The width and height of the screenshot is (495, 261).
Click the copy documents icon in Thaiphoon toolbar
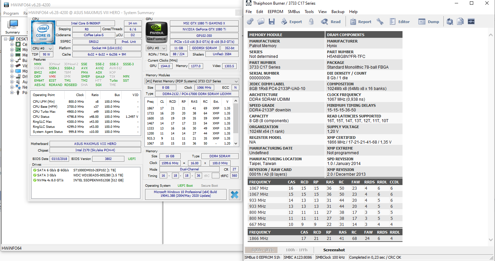[x=460, y=22]
